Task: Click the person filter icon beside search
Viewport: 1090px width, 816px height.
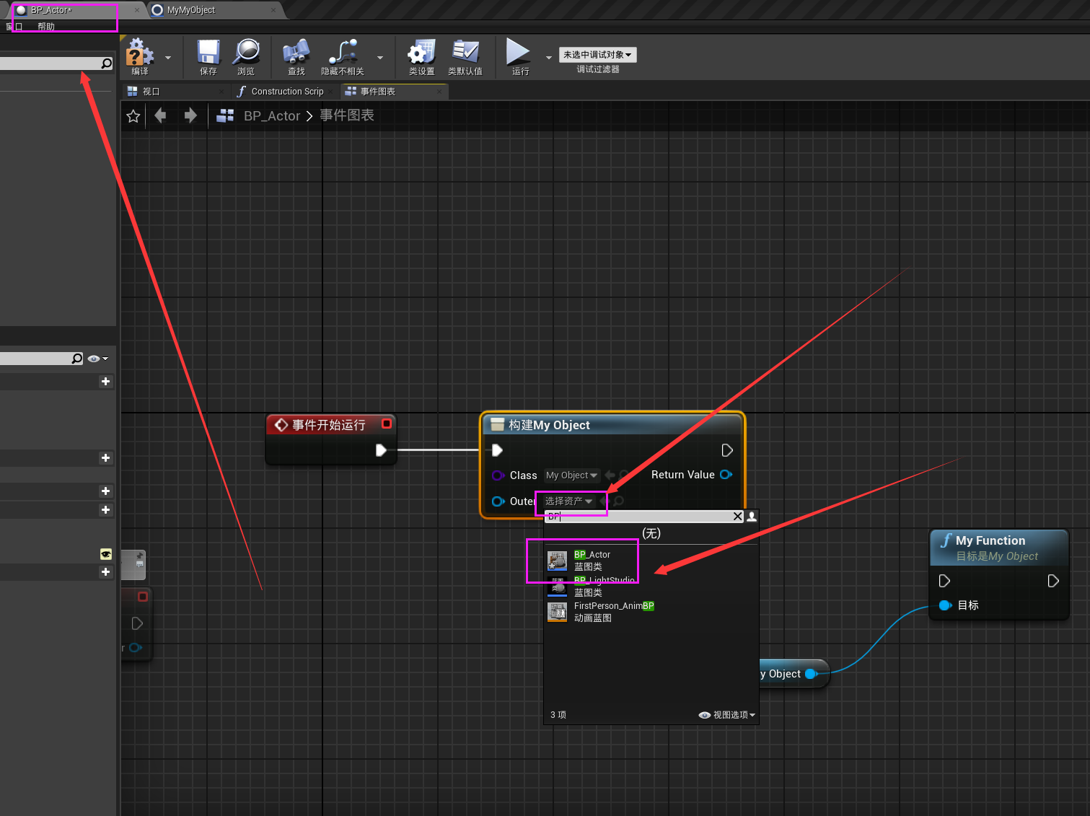Action: pos(752,517)
